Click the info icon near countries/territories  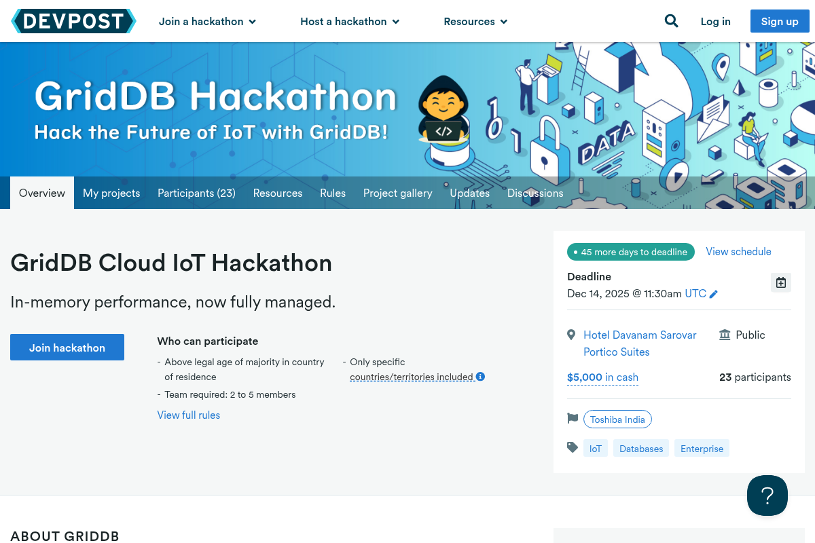(x=480, y=377)
